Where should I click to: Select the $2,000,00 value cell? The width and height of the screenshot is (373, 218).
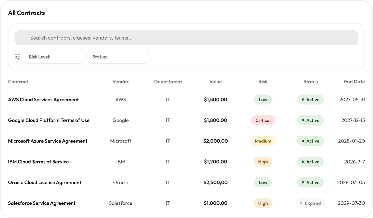coord(215,141)
